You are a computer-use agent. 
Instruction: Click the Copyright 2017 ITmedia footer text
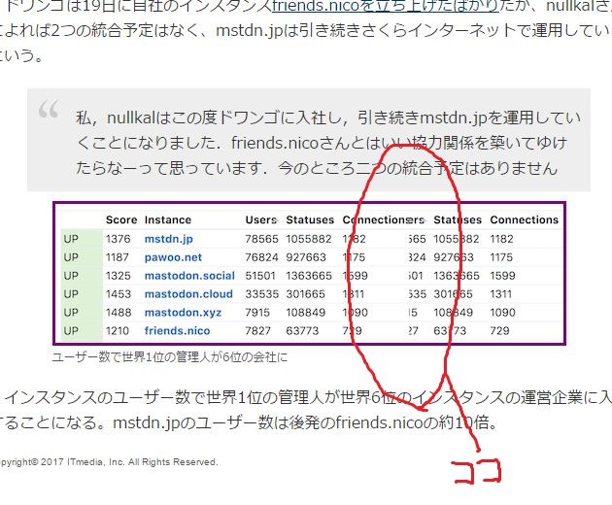pyautogui.click(x=107, y=461)
